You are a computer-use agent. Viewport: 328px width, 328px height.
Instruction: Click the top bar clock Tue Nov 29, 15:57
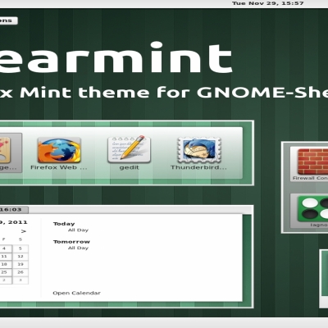268,3
